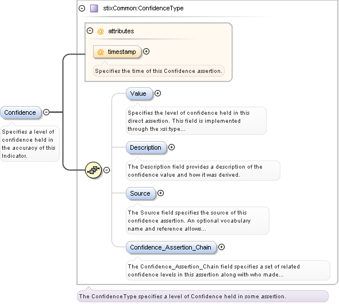This screenshot has width=339, height=304.
Task: Select the Value element node
Action: coord(139,93)
